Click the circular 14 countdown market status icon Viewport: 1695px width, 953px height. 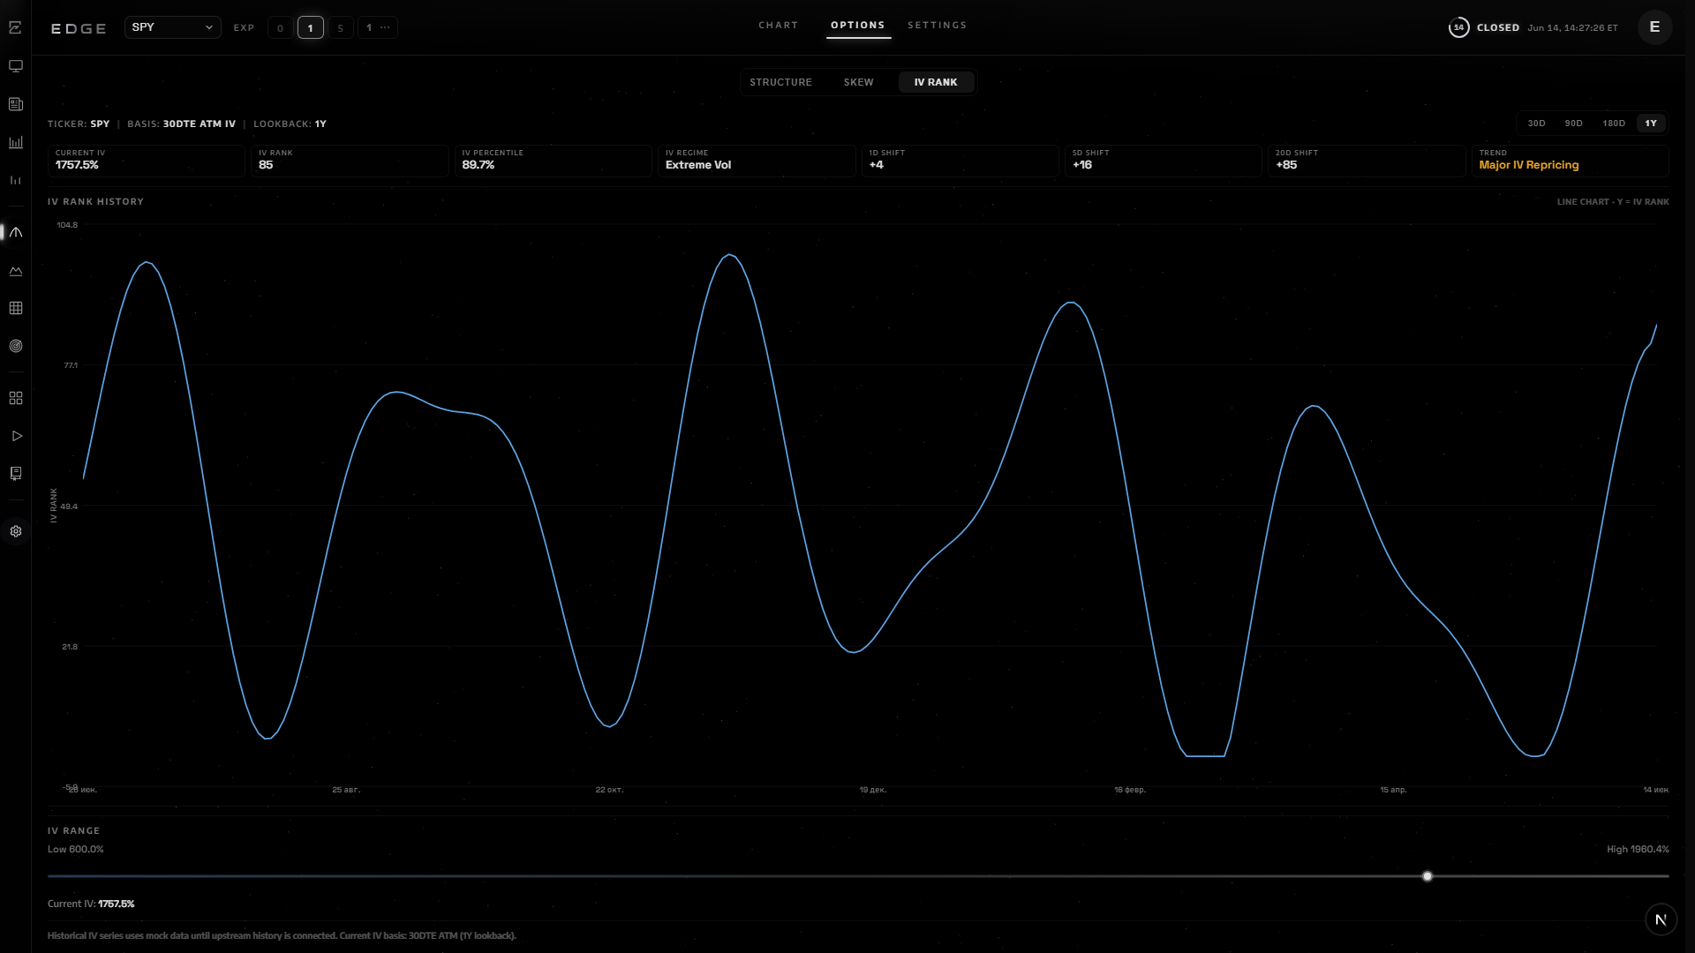coord(1459,27)
